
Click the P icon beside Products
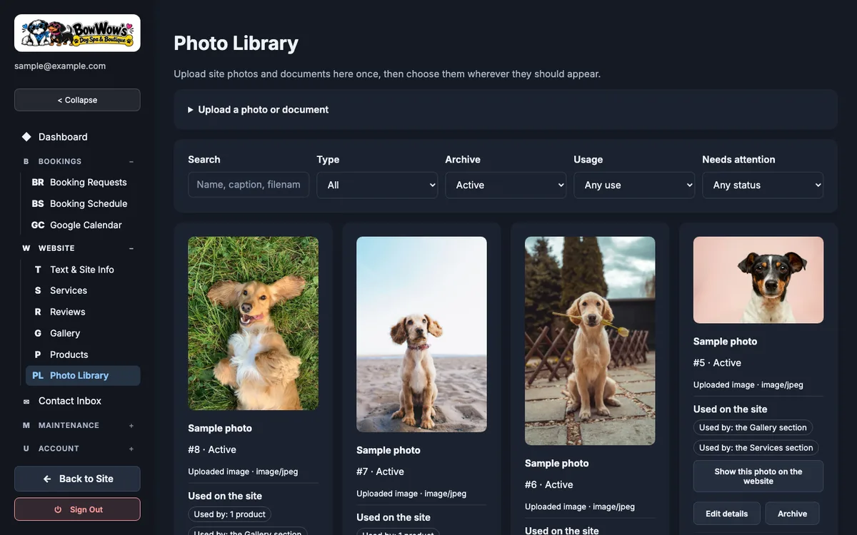pos(38,355)
